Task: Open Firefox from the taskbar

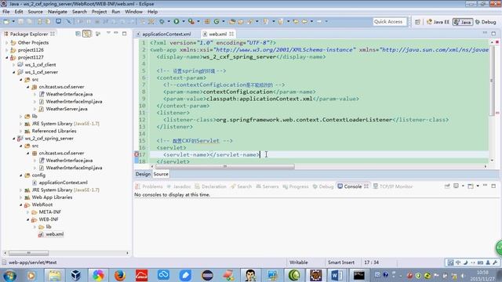Action: pyautogui.click(x=120, y=275)
